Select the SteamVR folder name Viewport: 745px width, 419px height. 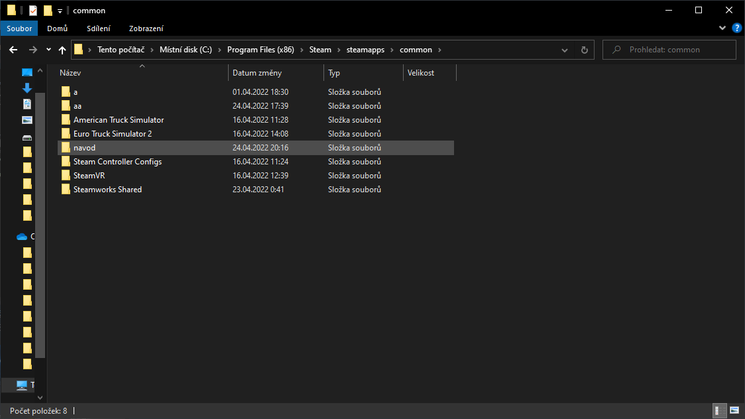coord(89,175)
